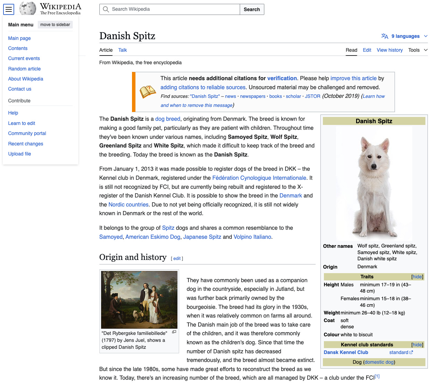Edit the Origin and history section
The height and width of the screenshot is (388, 441).
pos(177,259)
